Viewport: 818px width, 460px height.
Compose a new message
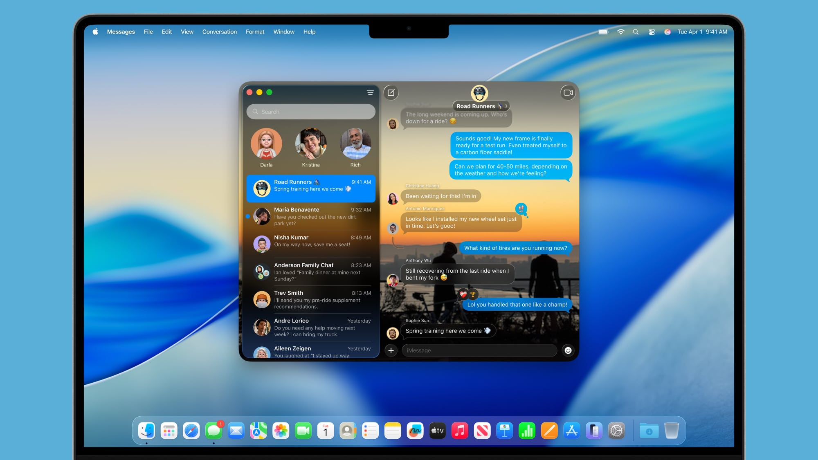[x=391, y=92]
